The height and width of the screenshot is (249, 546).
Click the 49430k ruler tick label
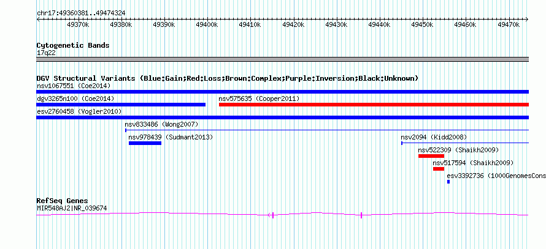tap(336, 24)
